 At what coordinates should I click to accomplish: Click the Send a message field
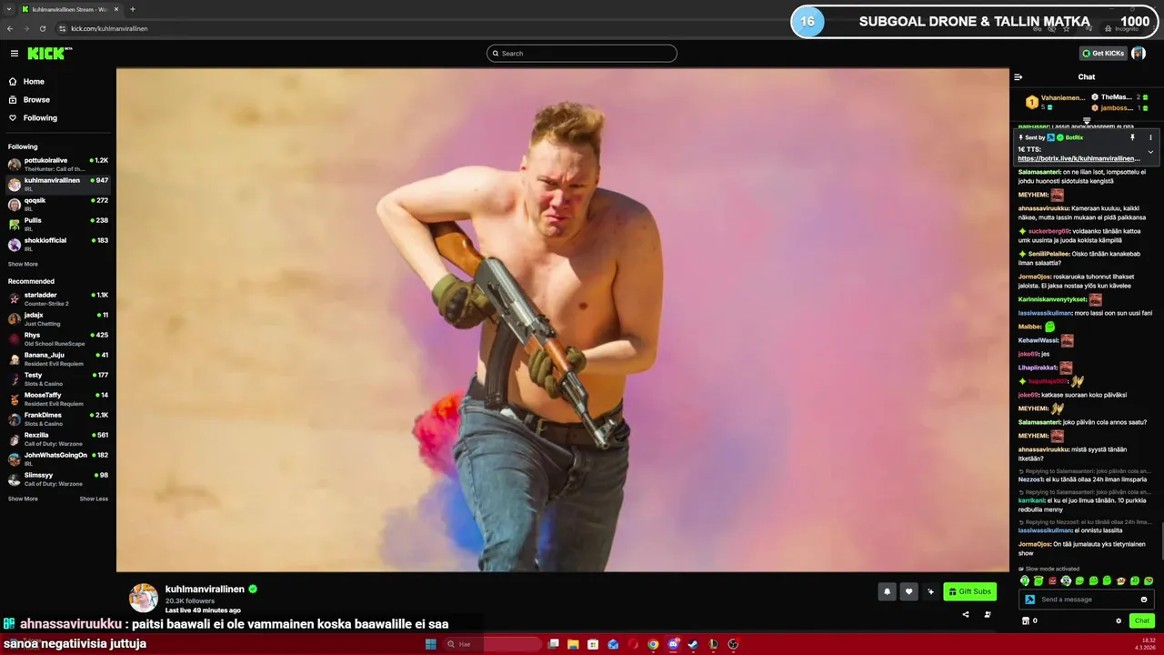pos(1088,600)
